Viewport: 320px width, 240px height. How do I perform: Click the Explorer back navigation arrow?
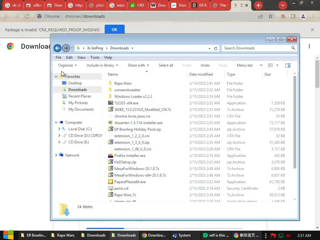click(57, 48)
